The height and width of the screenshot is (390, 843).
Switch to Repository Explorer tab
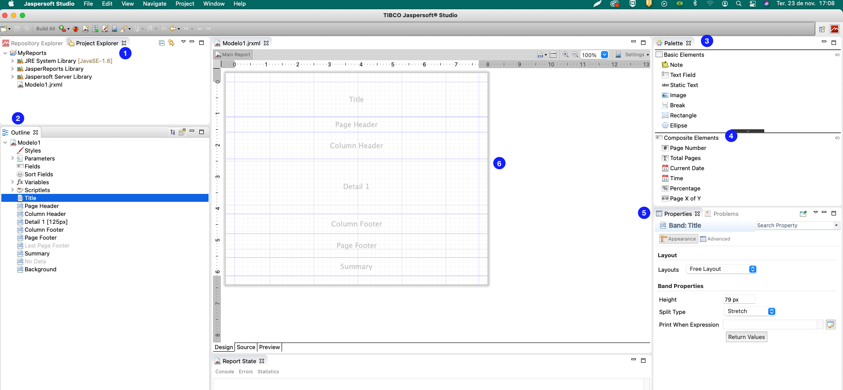click(33, 43)
